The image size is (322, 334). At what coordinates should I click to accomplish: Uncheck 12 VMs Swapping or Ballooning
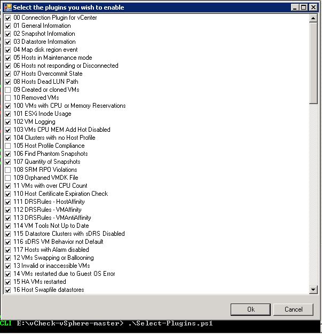coord(7,258)
